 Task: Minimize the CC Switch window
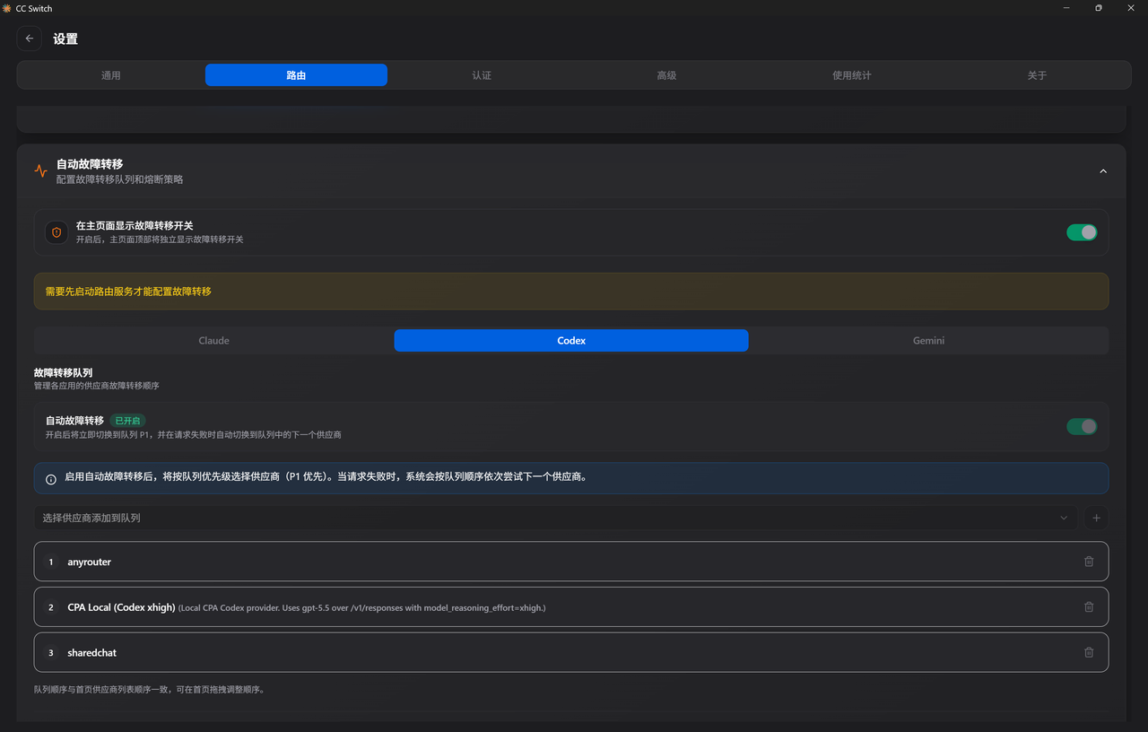pos(1067,8)
